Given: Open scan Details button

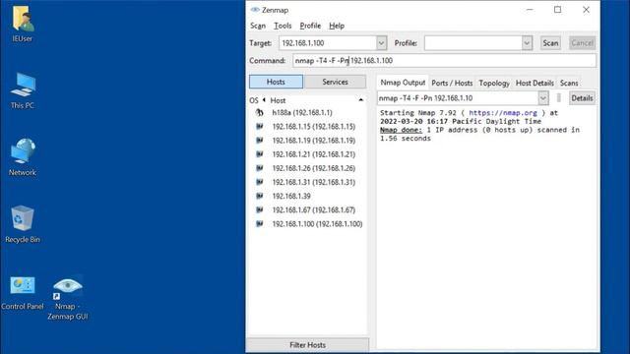Looking at the screenshot, I should [582, 98].
